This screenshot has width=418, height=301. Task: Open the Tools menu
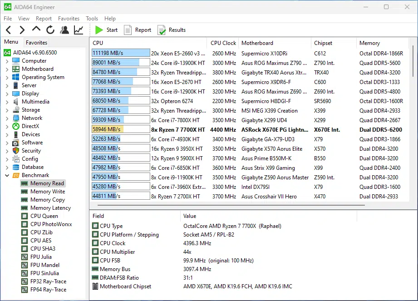coord(92,19)
